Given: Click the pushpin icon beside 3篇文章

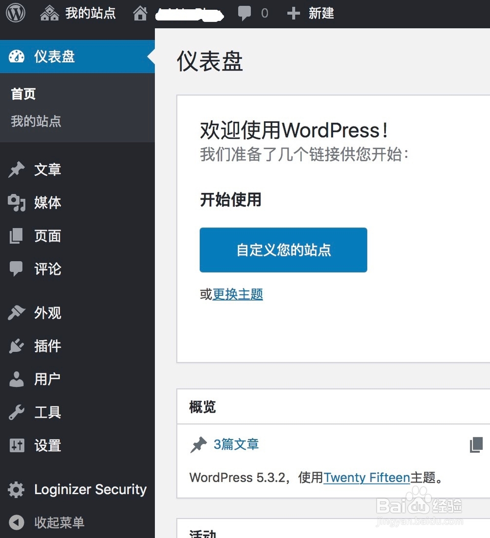Looking at the screenshot, I should point(198,445).
